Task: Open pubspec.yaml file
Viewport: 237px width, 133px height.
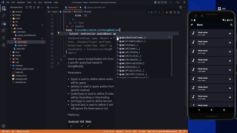Action: 21,79
